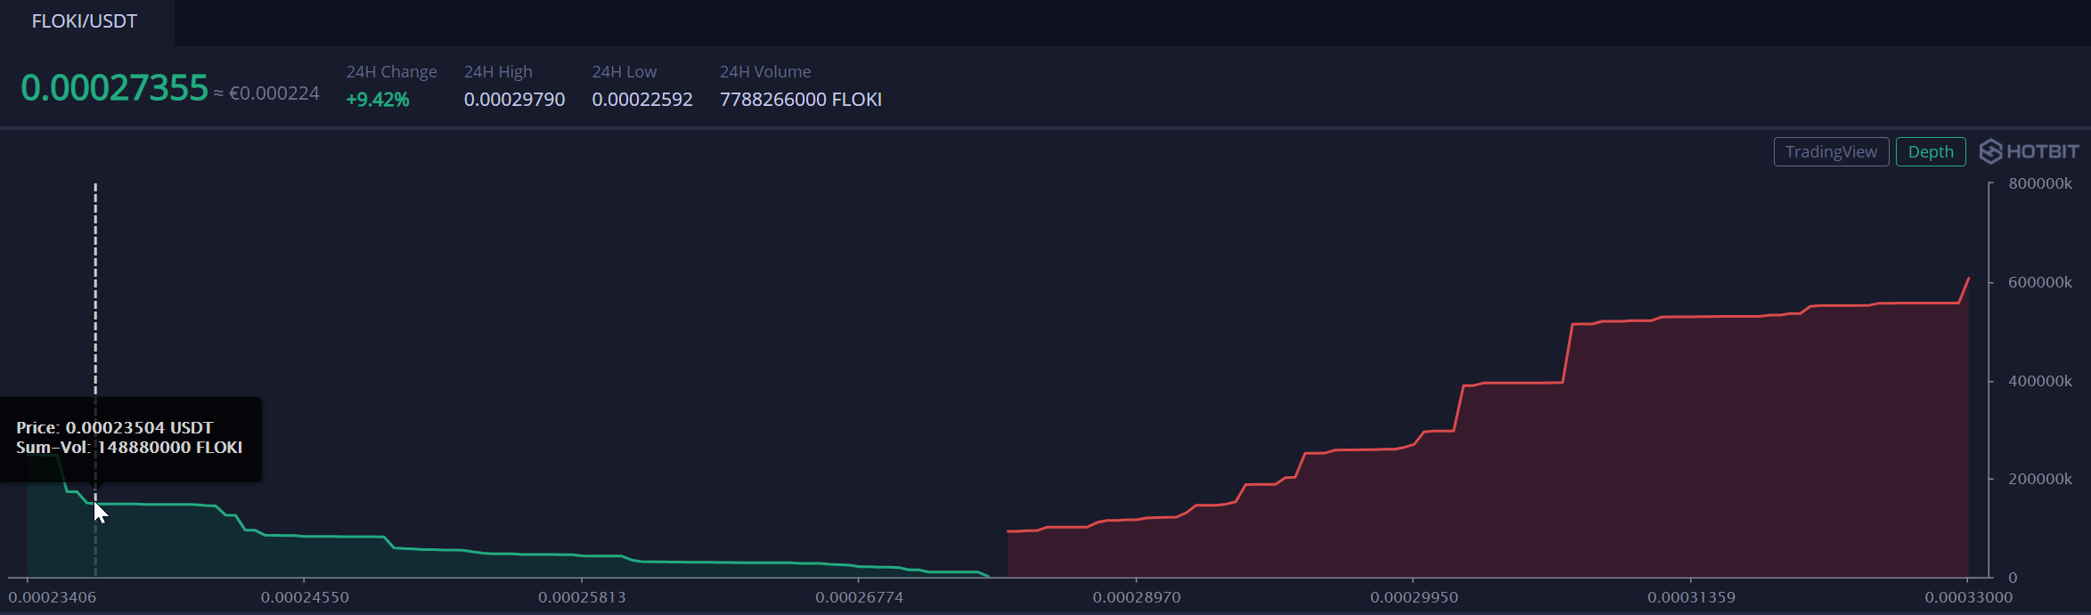
Task: Click the euro equivalent price €0.000224
Action: pyautogui.click(x=274, y=93)
